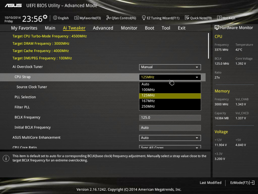The height and width of the screenshot is (194, 258).
Task: Click the EZ Tuning Wizard bulb icon
Action: click(x=144, y=18)
